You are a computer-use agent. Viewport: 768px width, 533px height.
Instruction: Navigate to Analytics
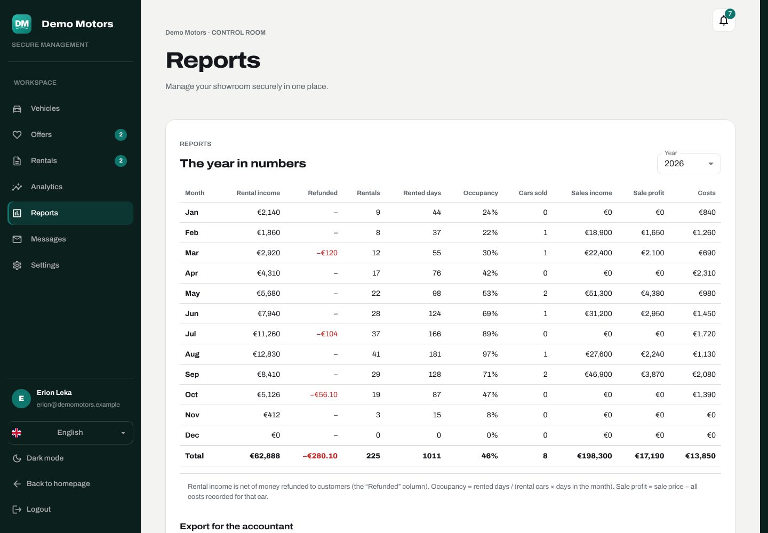[70, 187]
